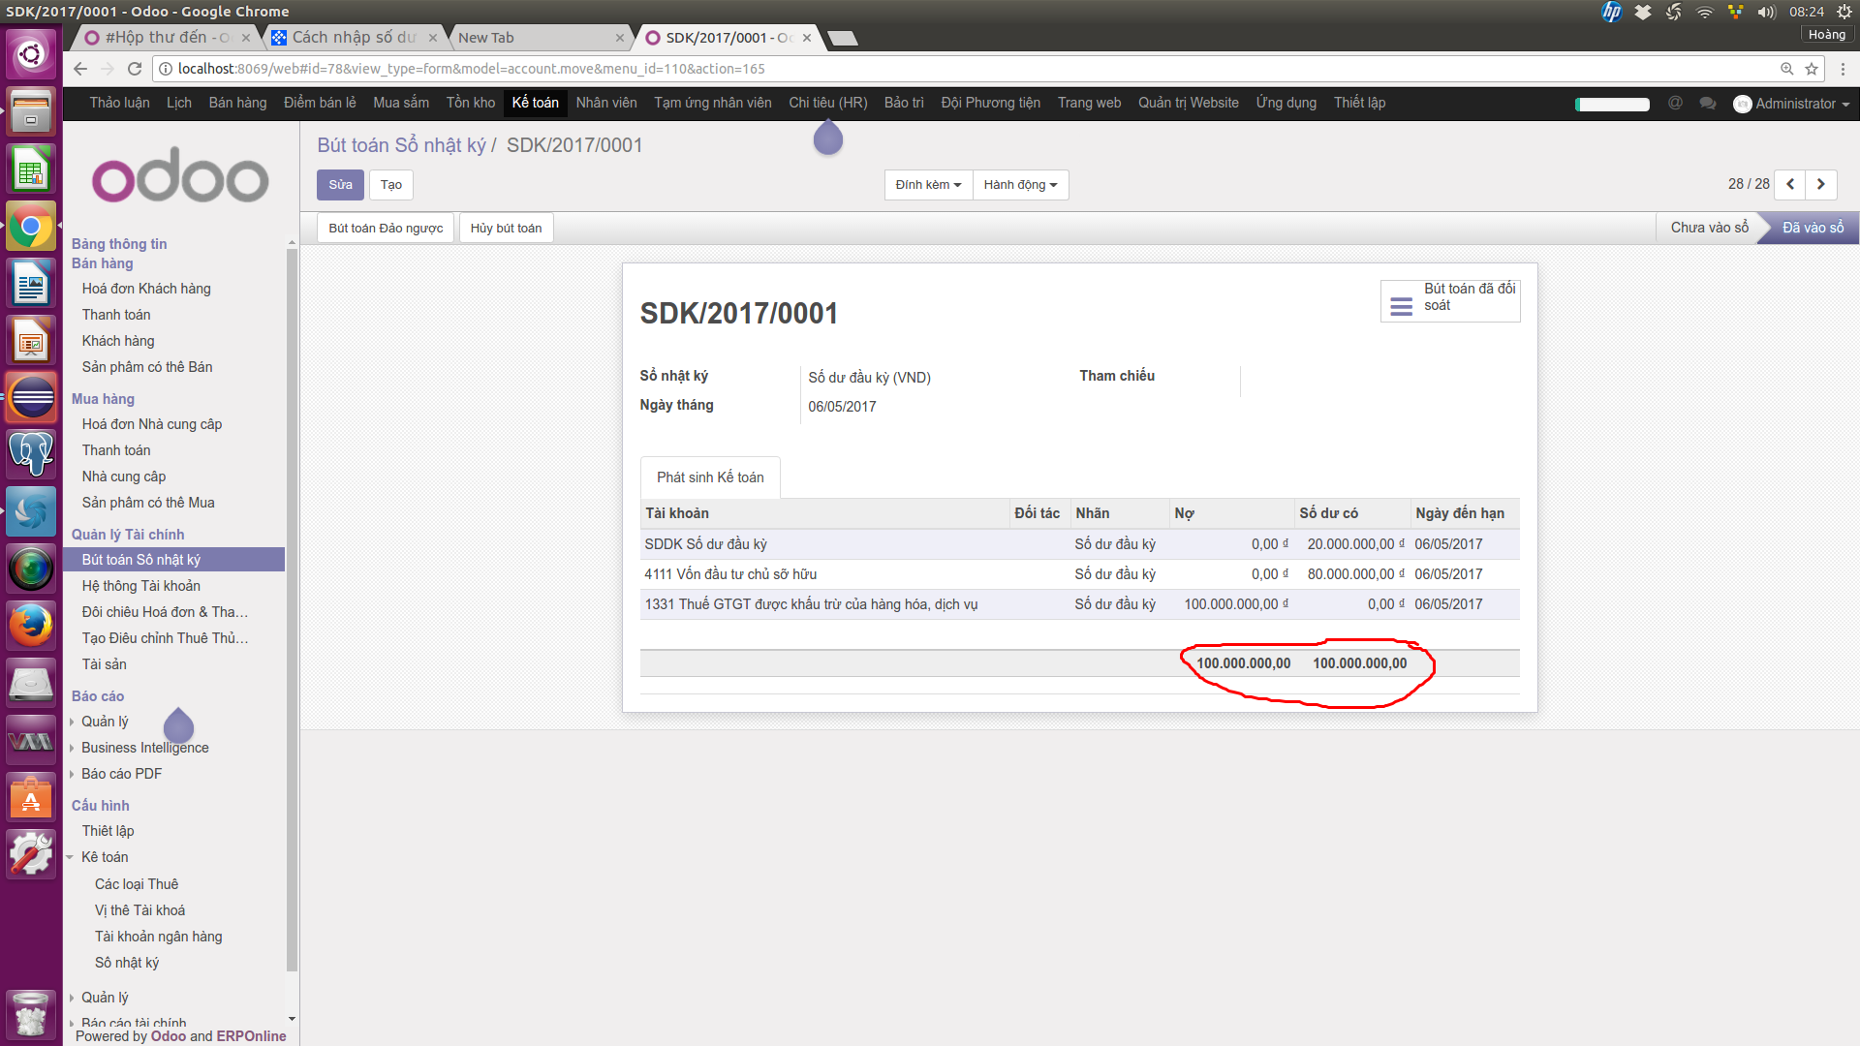Open Nhân viên menu
The width and height of the screenshot is (1860, 1046).
pyautogui.click(x=606, y=103)
